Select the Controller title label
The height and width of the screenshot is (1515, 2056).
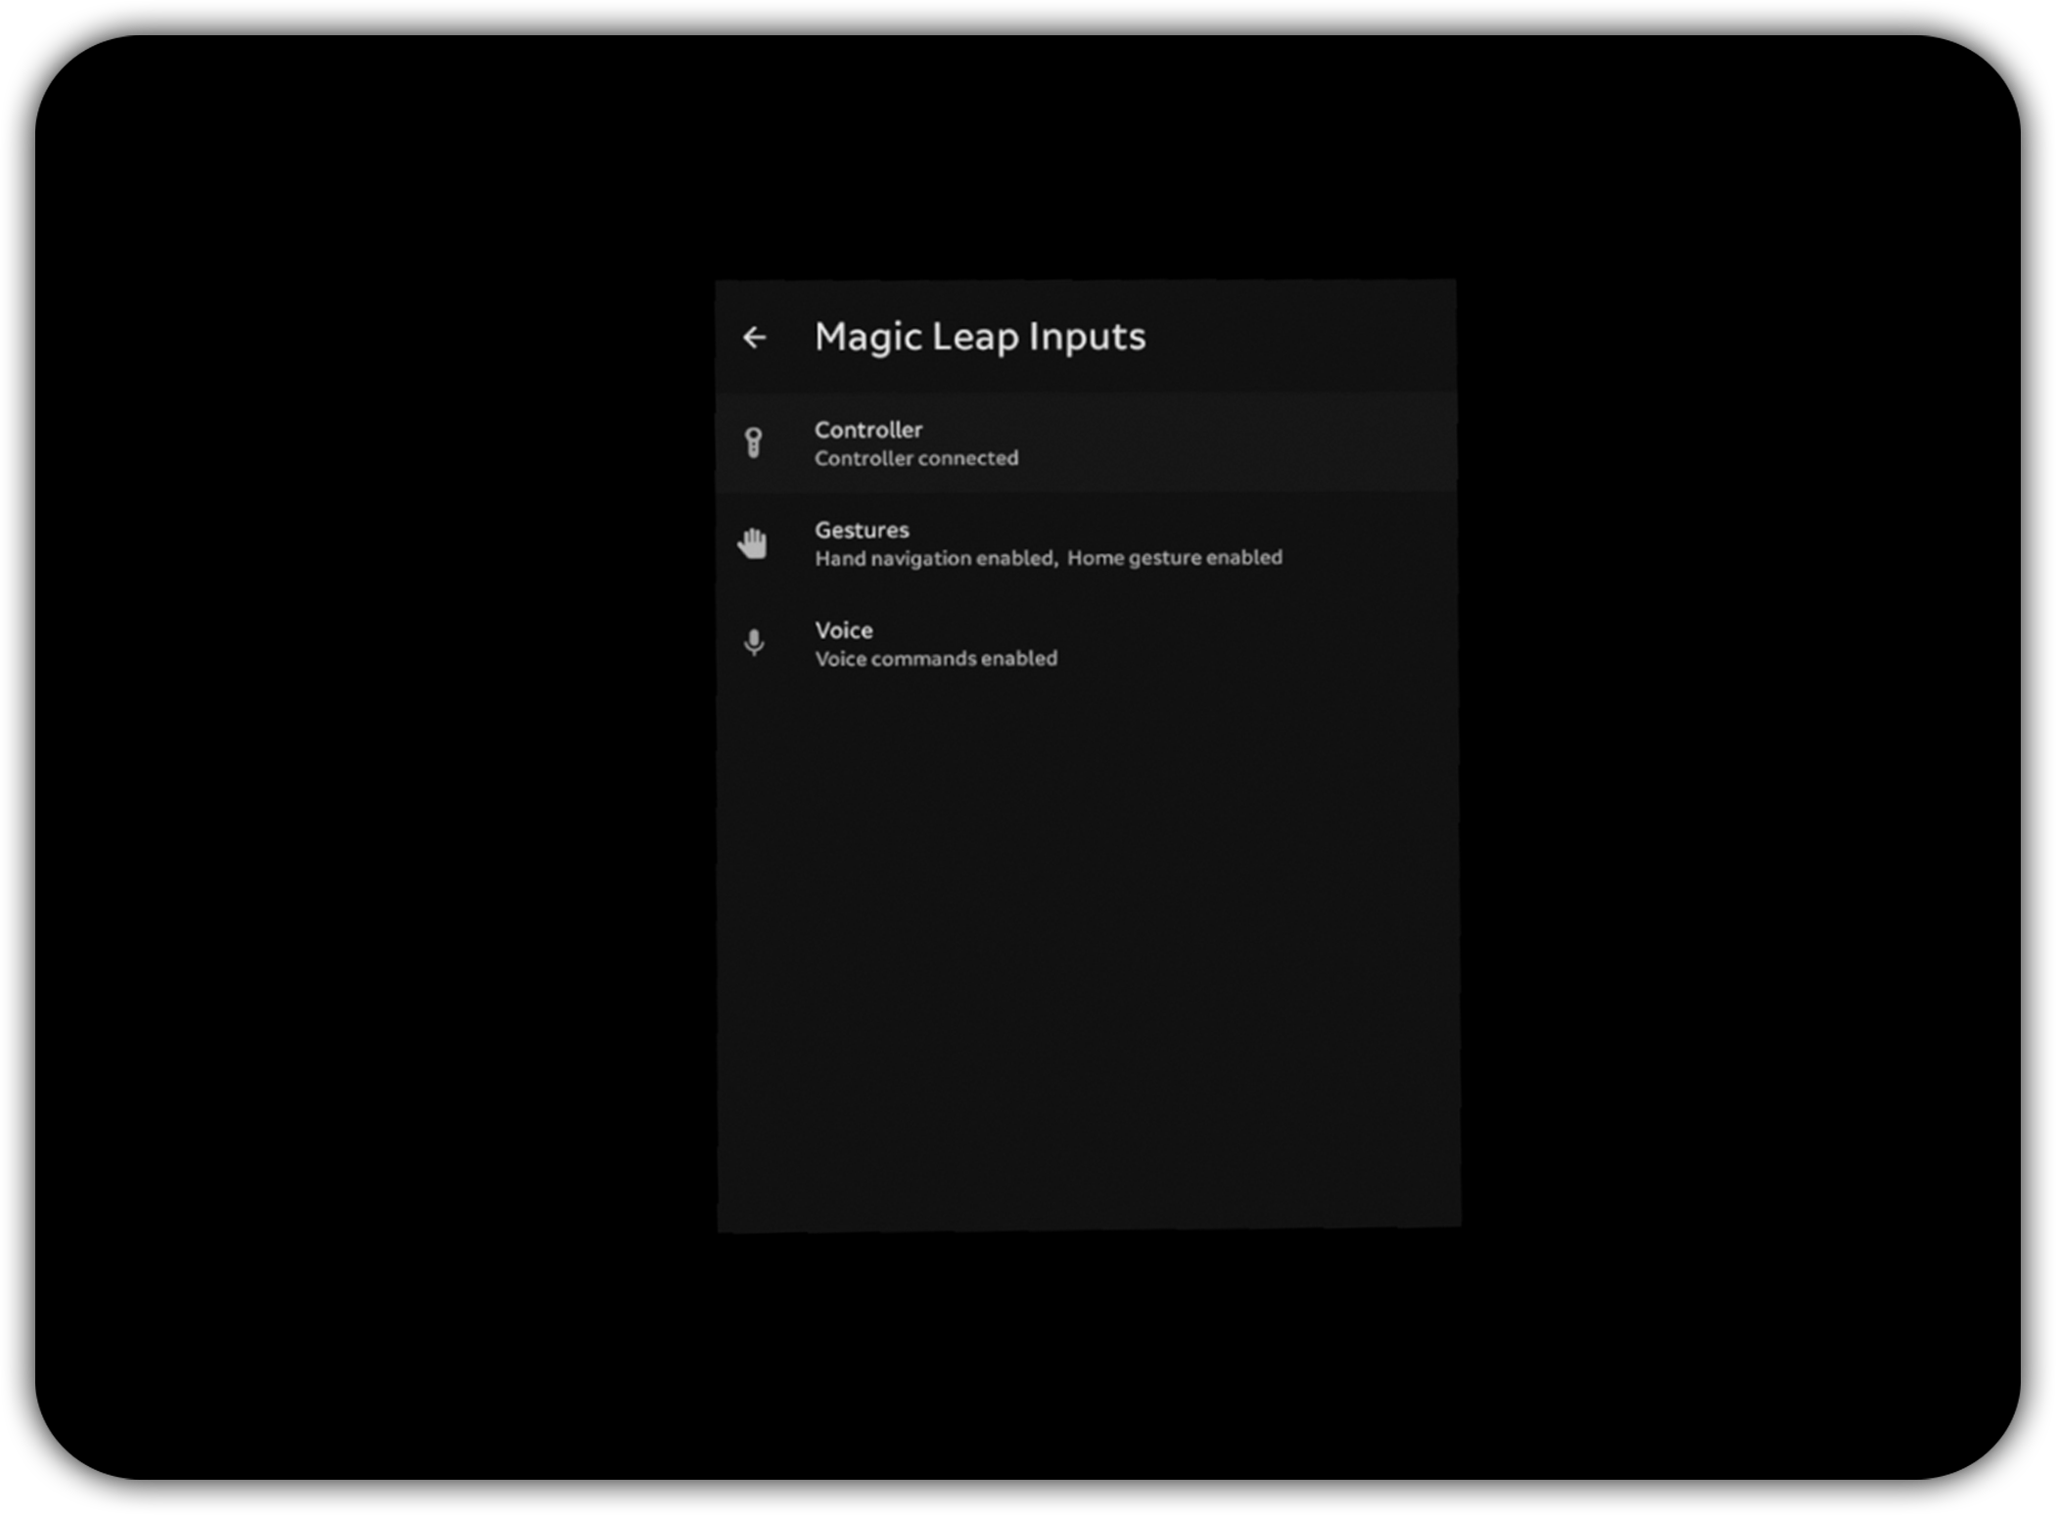[x=867, y=430]
